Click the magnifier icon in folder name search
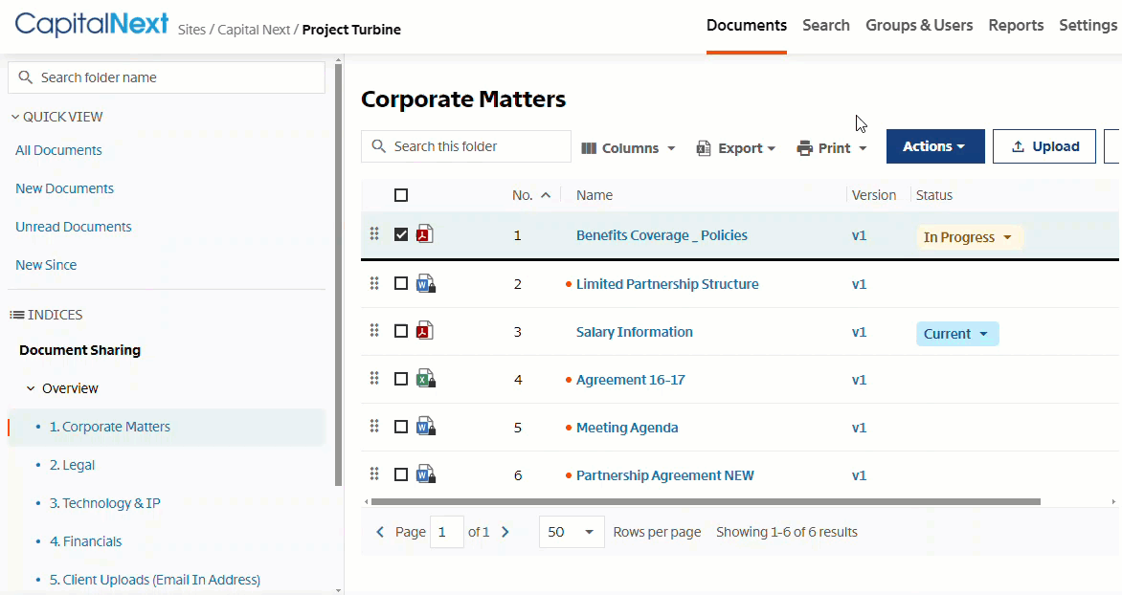This screenshot has height=595, width=1122. click(26, 77)
